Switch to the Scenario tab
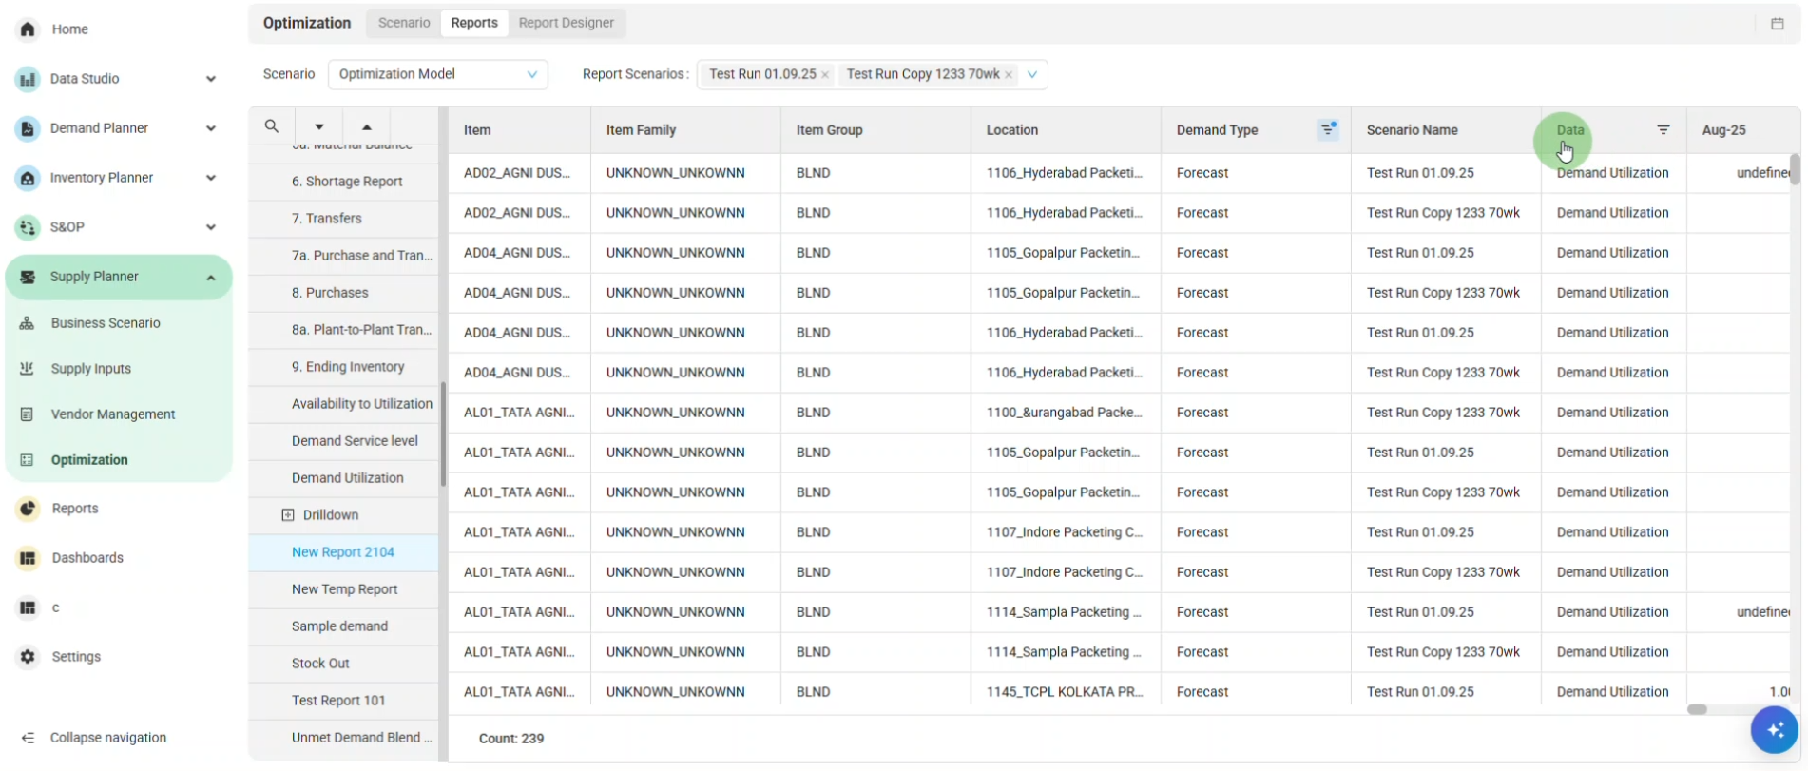The width and height of the screenshot is (1808, 771). pos(404,23)
